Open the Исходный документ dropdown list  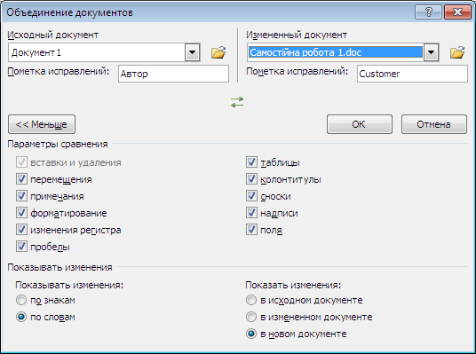(x=192, y=52)
